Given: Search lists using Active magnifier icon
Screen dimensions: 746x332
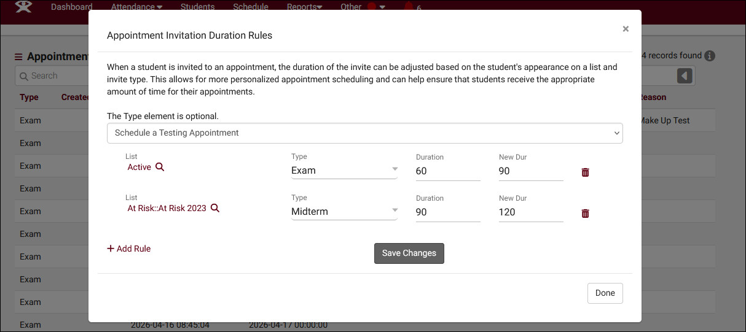Looking at the screenshot, I should (160, 167).
